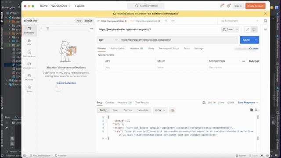Switch to the request Body tab

point(151,48)
